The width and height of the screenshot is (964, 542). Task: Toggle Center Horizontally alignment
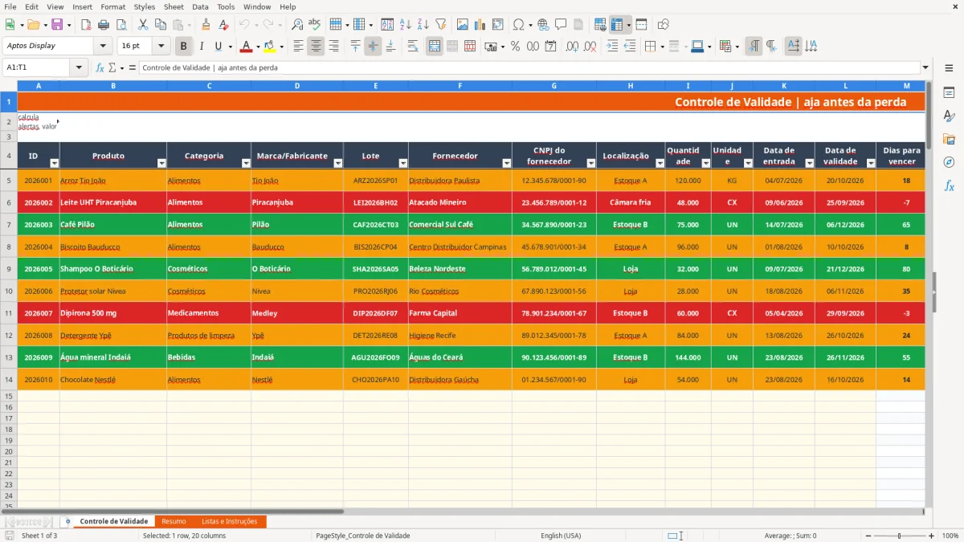[x=316, y=47]
